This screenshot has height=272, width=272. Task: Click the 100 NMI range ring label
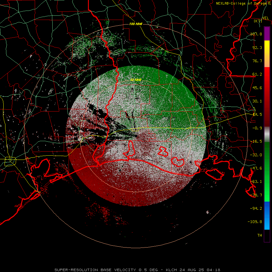tap(136, 24)
